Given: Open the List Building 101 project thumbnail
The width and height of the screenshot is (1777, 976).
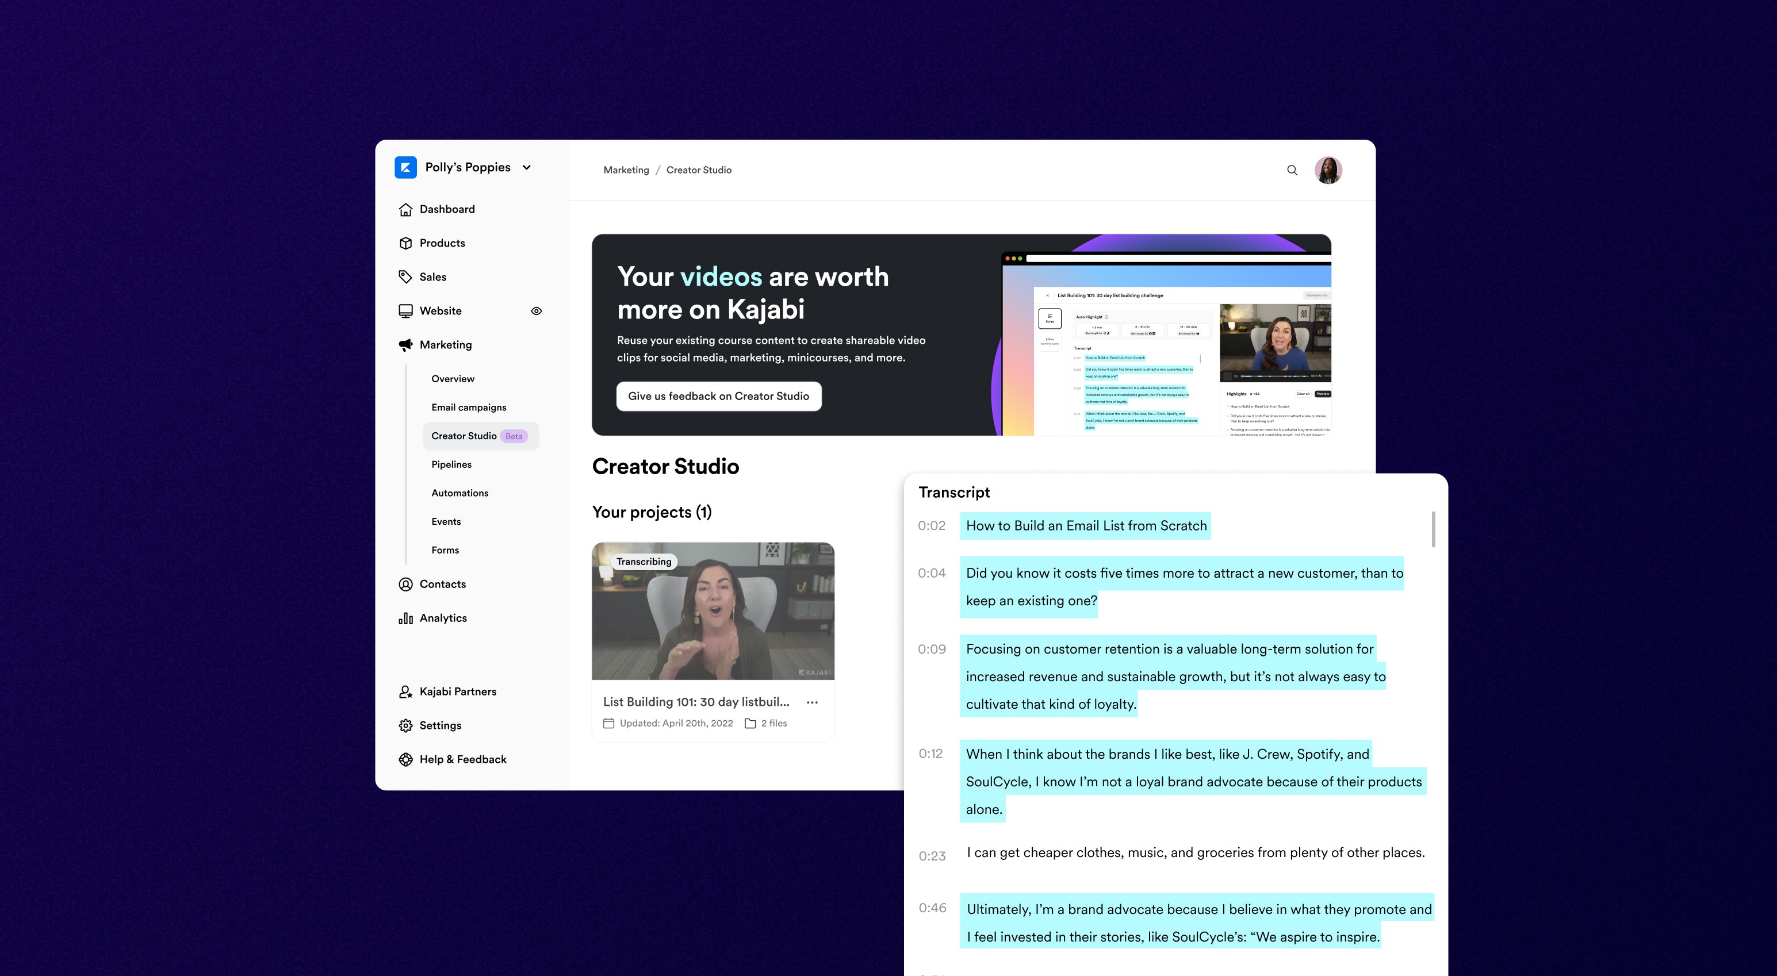Looking at the screenshot, I should point(713,610).
